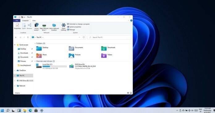This screenshot has height=113, width=215.
Task: Collapse the ribbon with the chevron
Action: [x=129, y=20]
